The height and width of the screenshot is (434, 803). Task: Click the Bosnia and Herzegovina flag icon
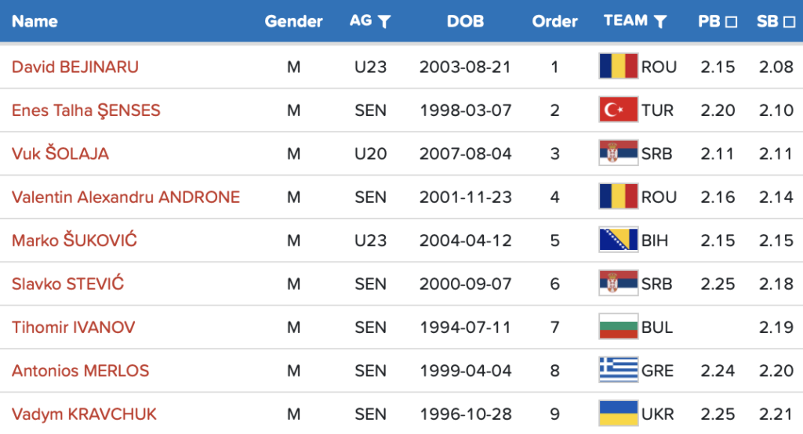618,241
